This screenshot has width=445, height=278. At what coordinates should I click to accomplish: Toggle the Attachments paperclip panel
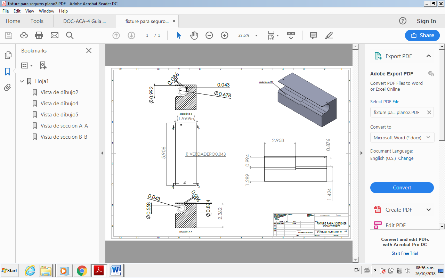(x=8, y=87)
